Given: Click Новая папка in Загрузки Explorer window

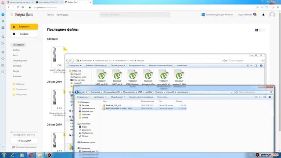Looking at the screenshot, I should [182, 65].
